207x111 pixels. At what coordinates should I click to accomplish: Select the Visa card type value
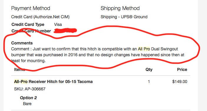pyautogui.click(x=58, y=24)
